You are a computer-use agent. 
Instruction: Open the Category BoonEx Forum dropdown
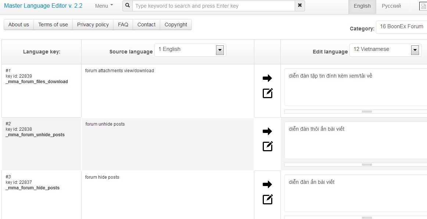[x=401, y=27]
